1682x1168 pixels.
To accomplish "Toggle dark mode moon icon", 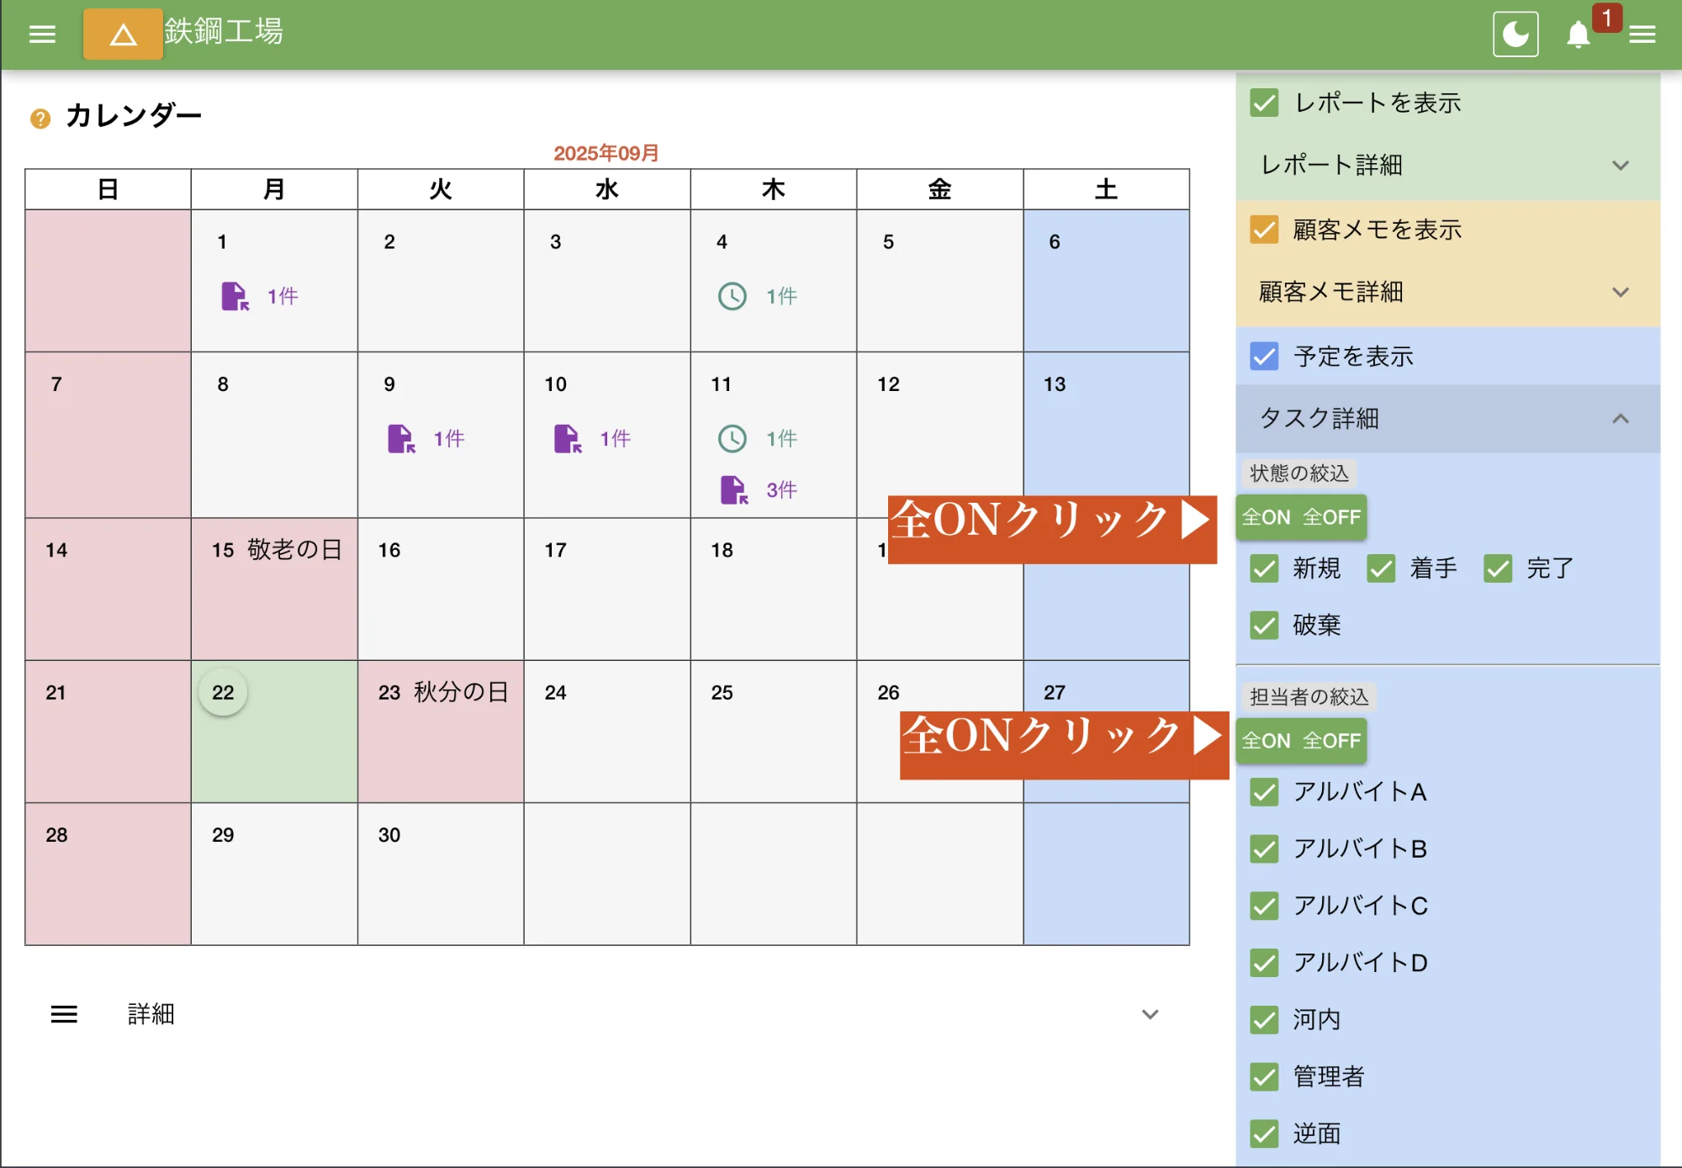I will (x=1515, y=34).
